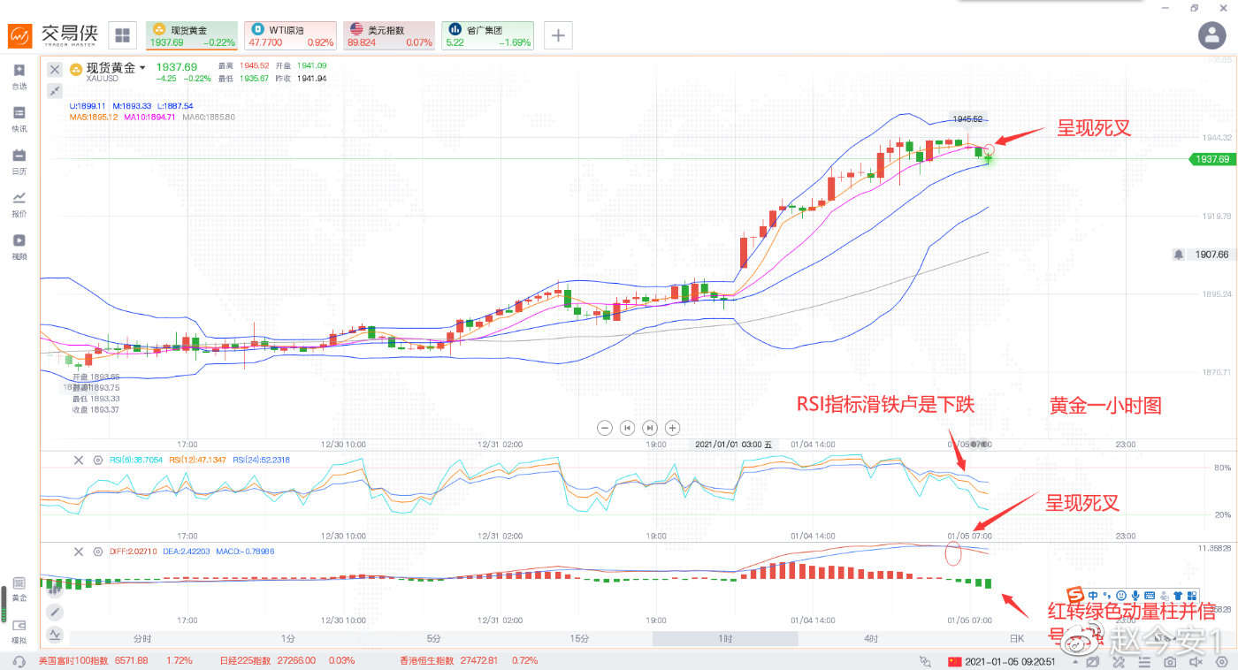Open the 日历 calendar in sidebar
Viewport: 1238px width, 670px height.
coord(19,162)
